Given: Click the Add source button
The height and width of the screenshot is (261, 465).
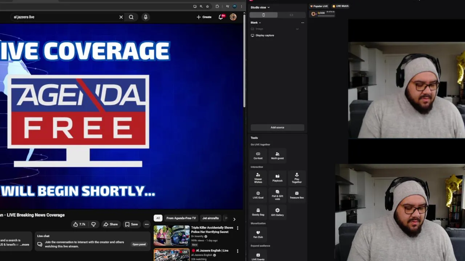Looking at the screenshot, I should (x=277, y=128).
